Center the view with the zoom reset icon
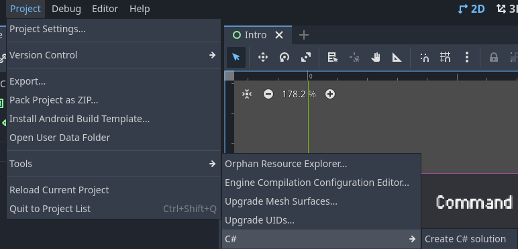Screen dimensions: 518x249 (247, 94)
